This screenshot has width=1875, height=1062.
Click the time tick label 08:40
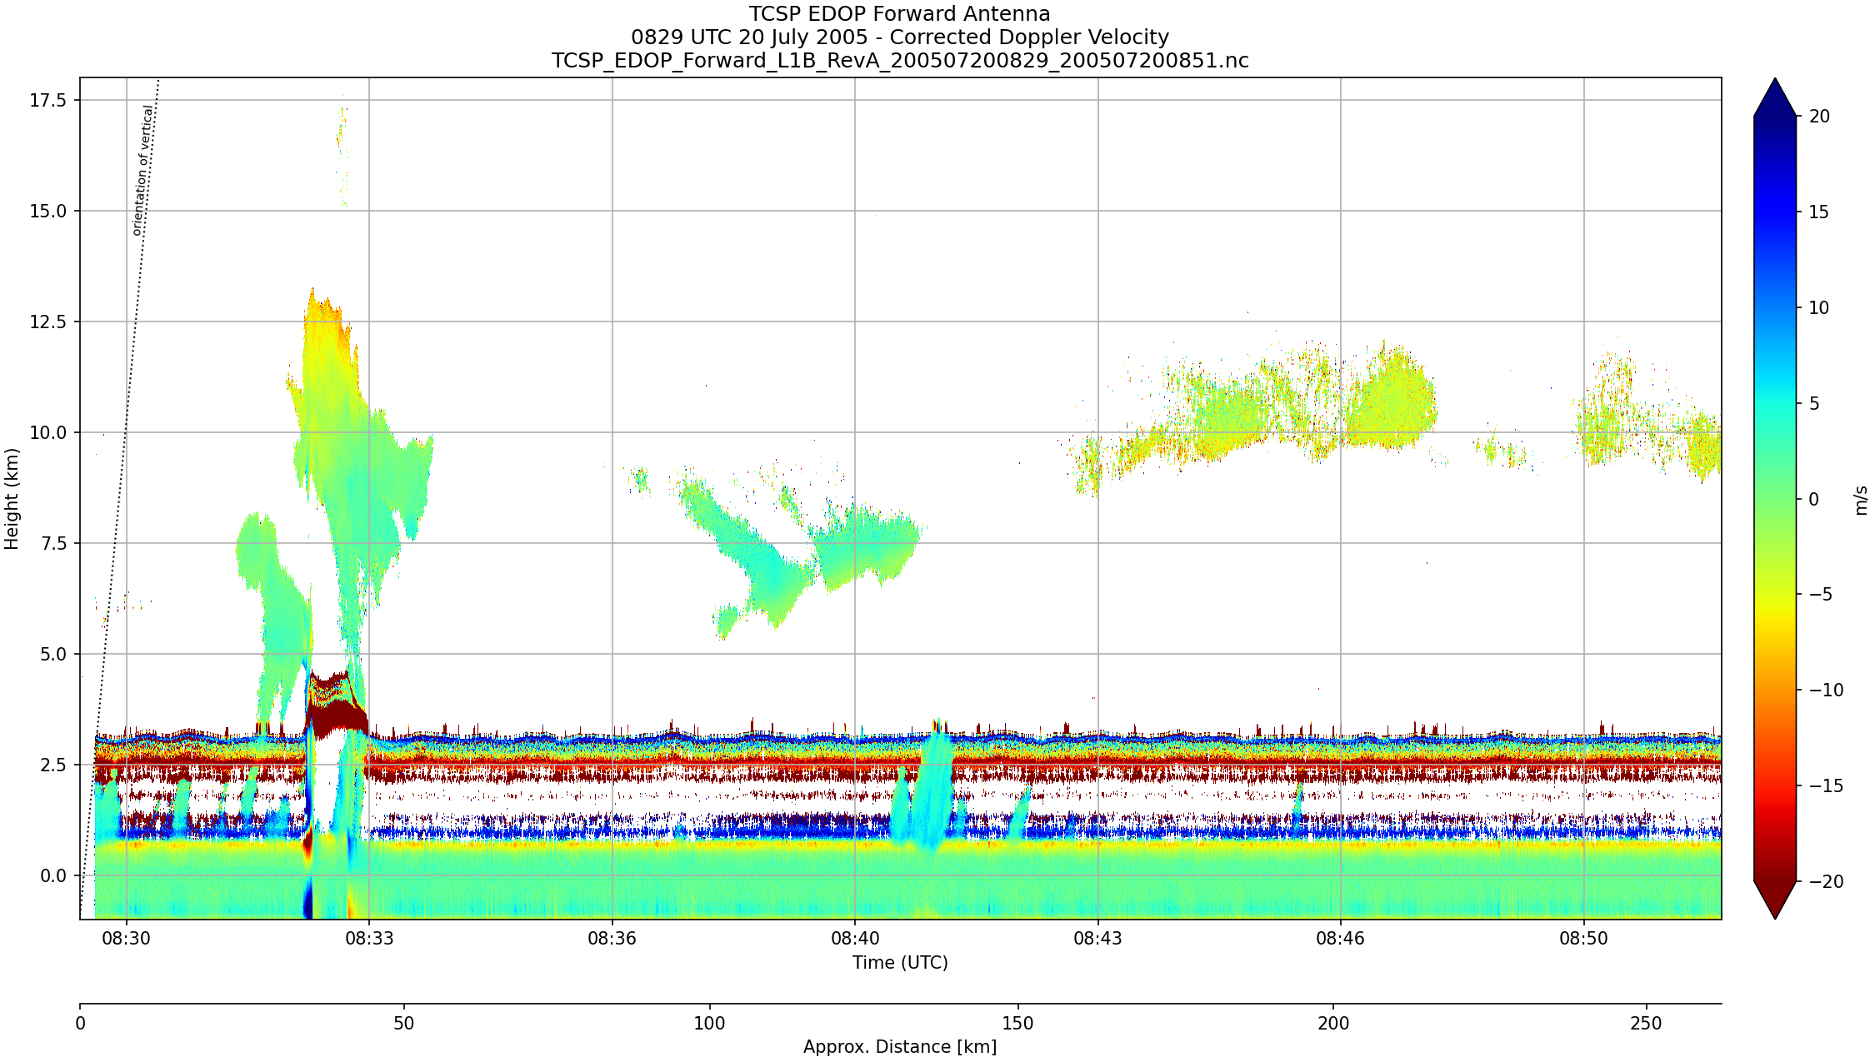855,939
